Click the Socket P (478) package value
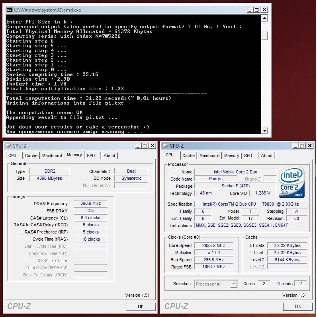The height and width of the screenshot is (317, 317). (235, 186)
